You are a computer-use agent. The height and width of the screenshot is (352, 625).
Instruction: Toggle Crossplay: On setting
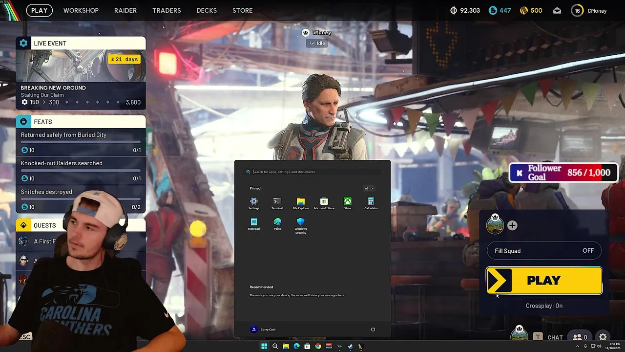tap(544, 306)
